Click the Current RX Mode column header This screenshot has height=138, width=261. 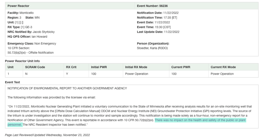click(223, 67)
